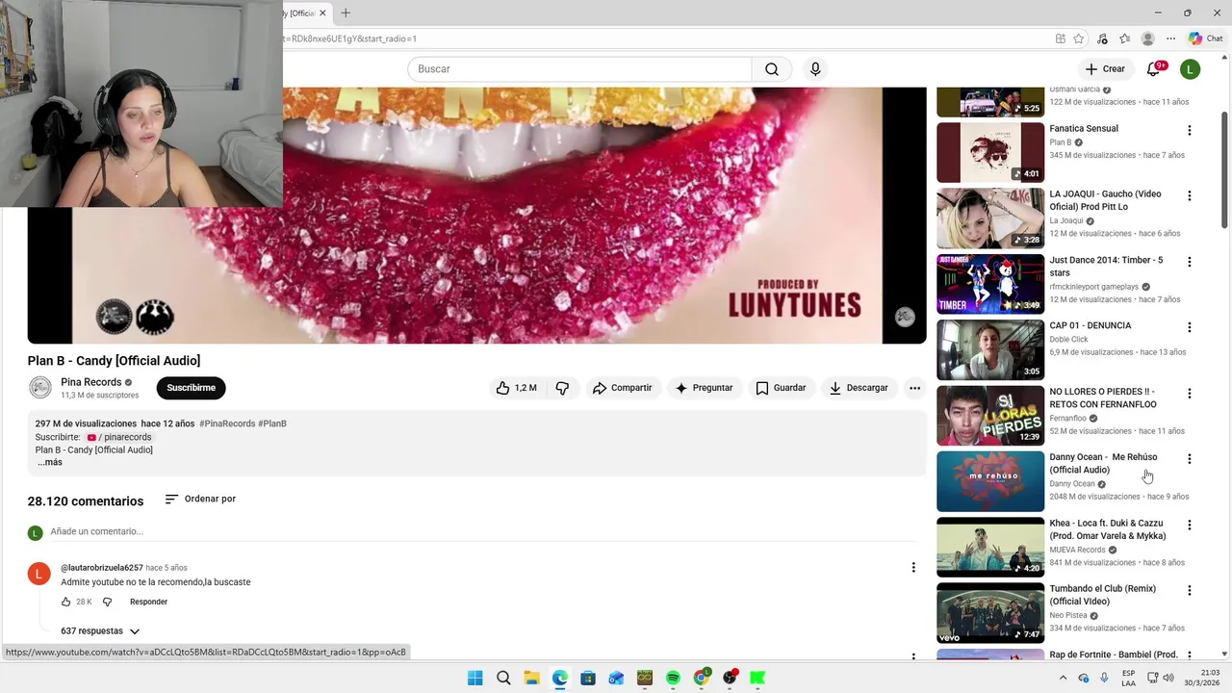Open the #PlanB hashtag link
This screenshot has width=1232, height=693.
[x=272, y=423]
